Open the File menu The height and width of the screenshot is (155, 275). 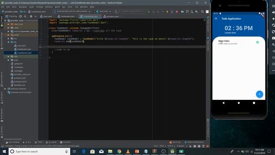(3, 7)
